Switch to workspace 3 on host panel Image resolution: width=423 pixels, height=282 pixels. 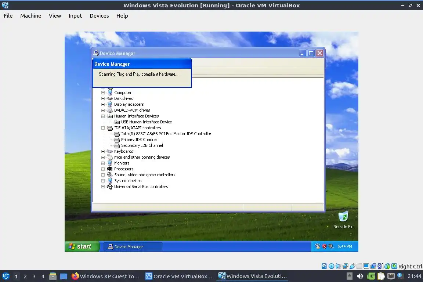(34, 276)
